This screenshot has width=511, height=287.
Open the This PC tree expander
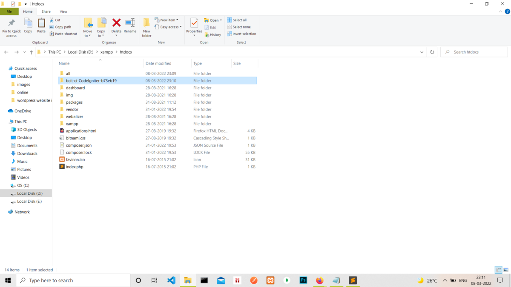[x=7, y=121]
